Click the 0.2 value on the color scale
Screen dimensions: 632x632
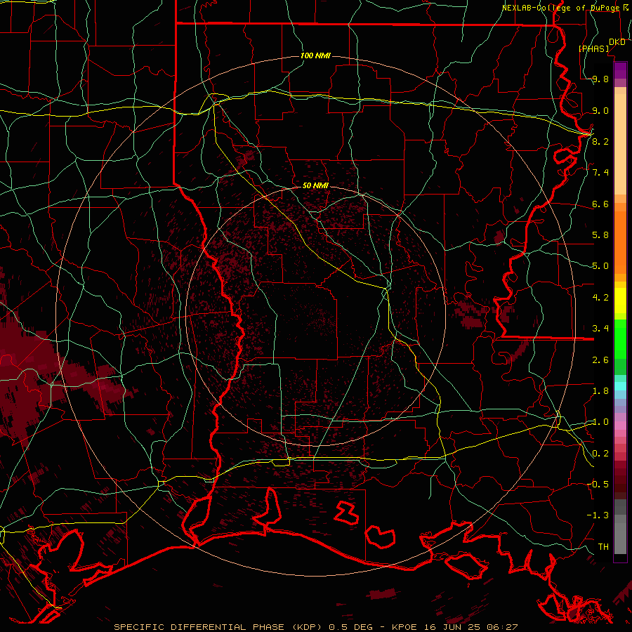point(600,454)
